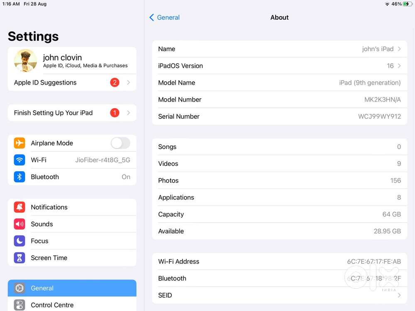Tap Serial Number WCJ99WY912
This screenshot has width=415, height=311.
380,117
